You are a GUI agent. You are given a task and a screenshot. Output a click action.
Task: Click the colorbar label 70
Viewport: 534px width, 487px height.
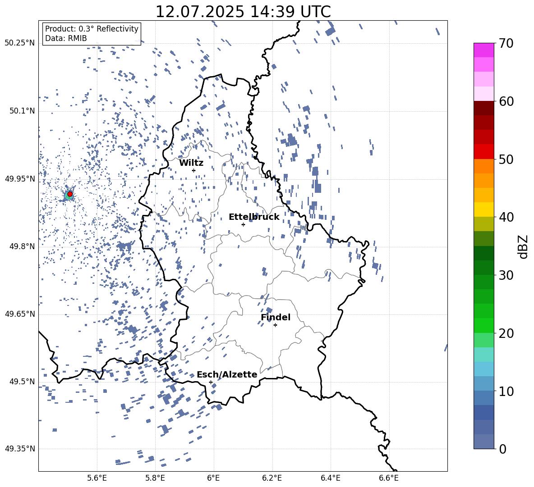506,43
